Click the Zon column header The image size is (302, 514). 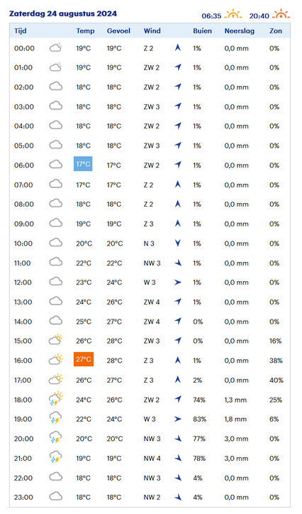[276, 31]
